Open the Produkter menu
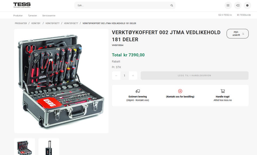The height and width of the screenshot is (155, 257). coord(18,15)
